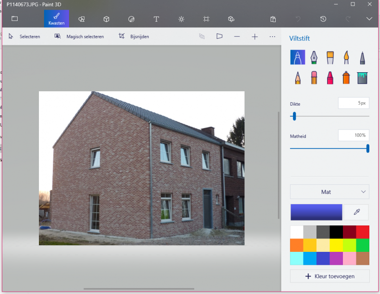The image size is (380, 294).
Task: Pick the yellow color swatch
Action: [336, 245]
